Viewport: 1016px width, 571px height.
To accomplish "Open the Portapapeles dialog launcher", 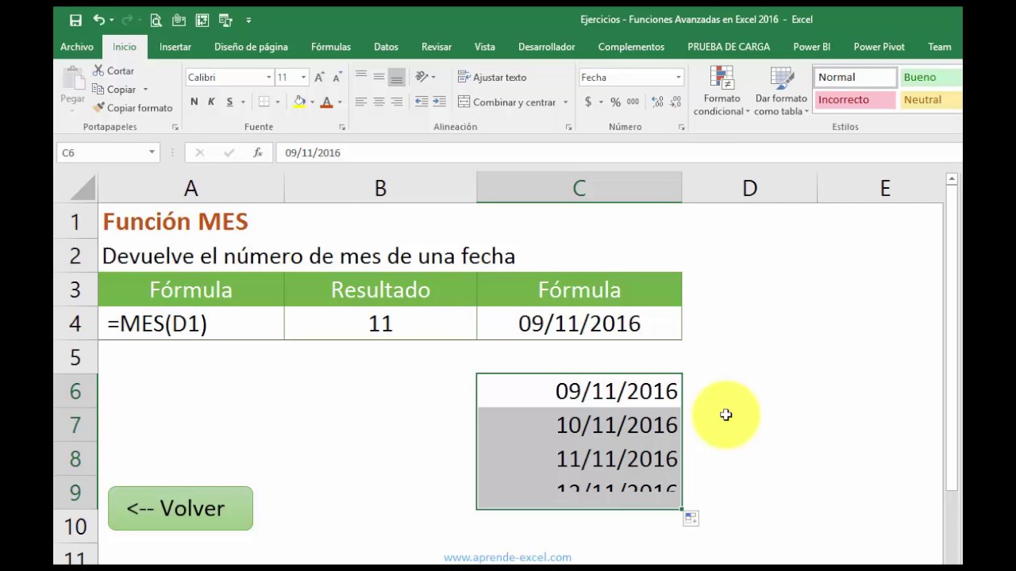I will [175, 127].
